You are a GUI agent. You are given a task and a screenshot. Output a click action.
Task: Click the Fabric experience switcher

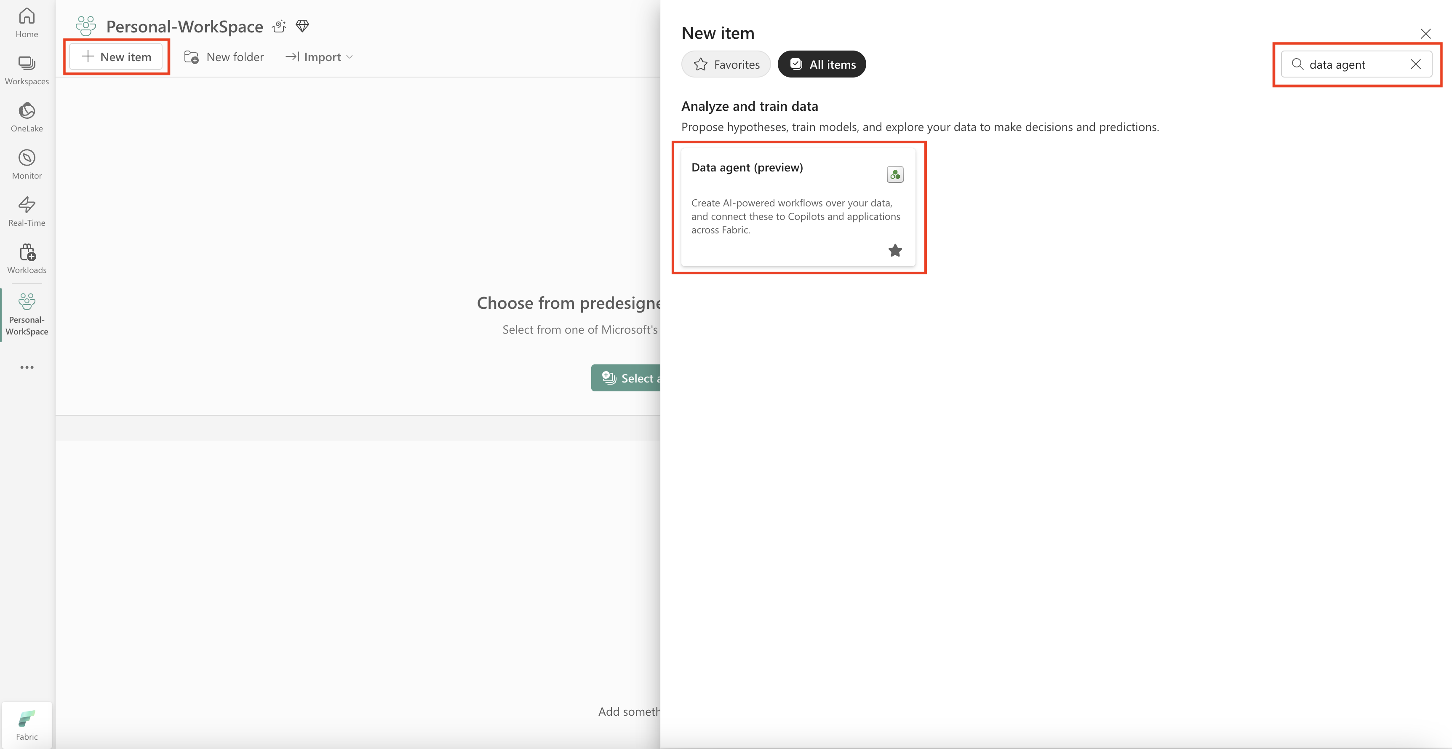27,725
